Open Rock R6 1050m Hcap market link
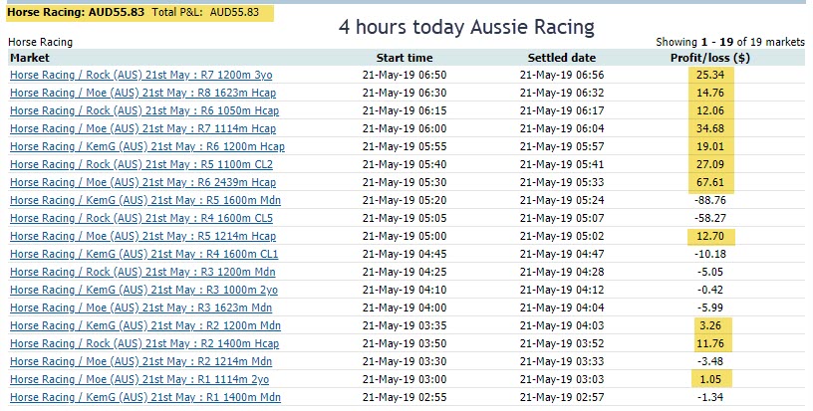This screenshot has width=813, height=411. (144, 110)
